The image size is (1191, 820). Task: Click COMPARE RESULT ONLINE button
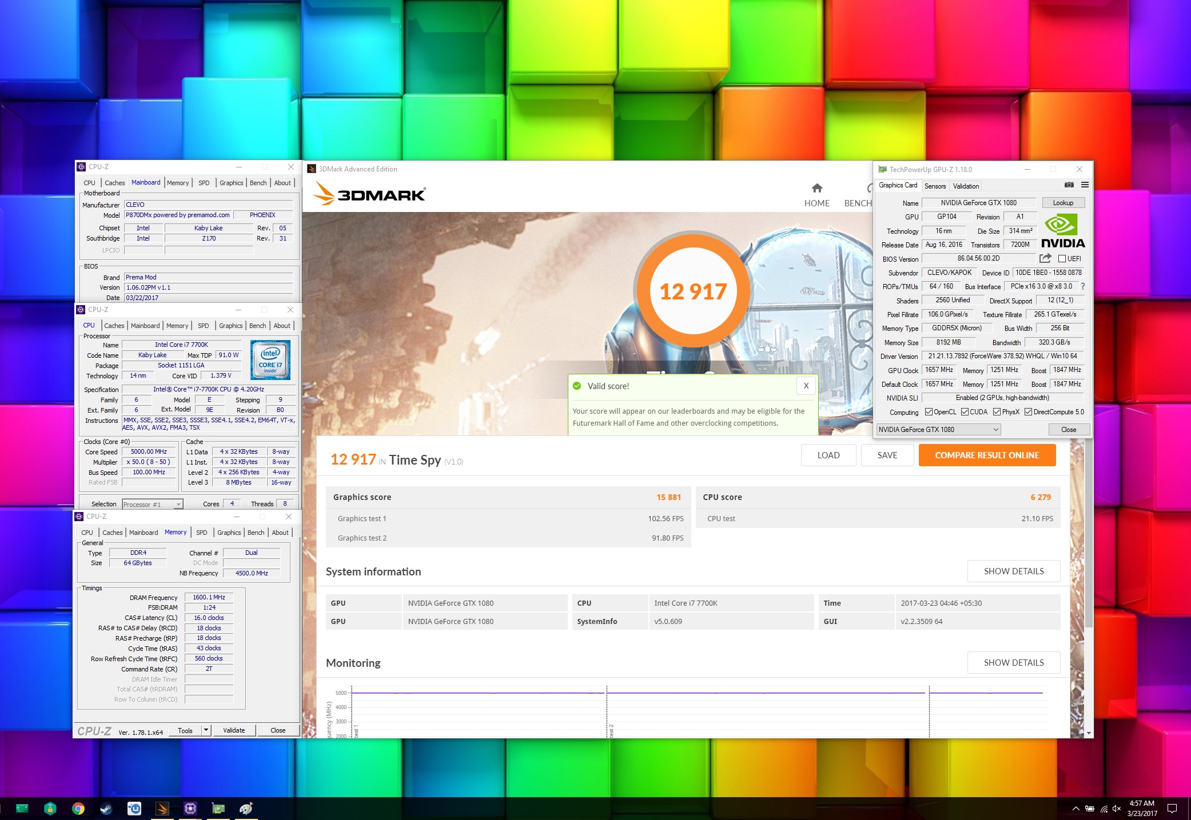point(987,455)
